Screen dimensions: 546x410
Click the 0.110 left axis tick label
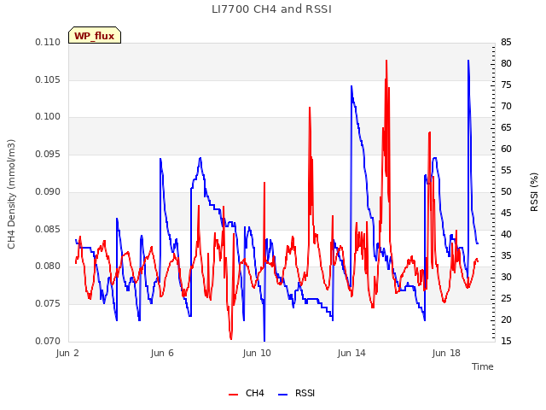tap(48, 42)
